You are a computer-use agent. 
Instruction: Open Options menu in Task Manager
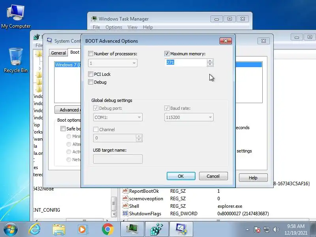coord(114,27)
